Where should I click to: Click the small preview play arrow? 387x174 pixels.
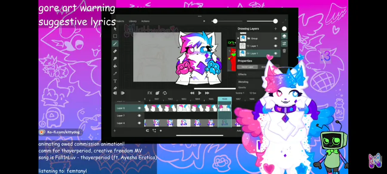point(204,21)
